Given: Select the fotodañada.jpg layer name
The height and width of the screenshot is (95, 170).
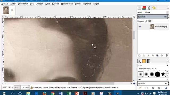Looking at the screenshot, I should click(x=161, y=27).
